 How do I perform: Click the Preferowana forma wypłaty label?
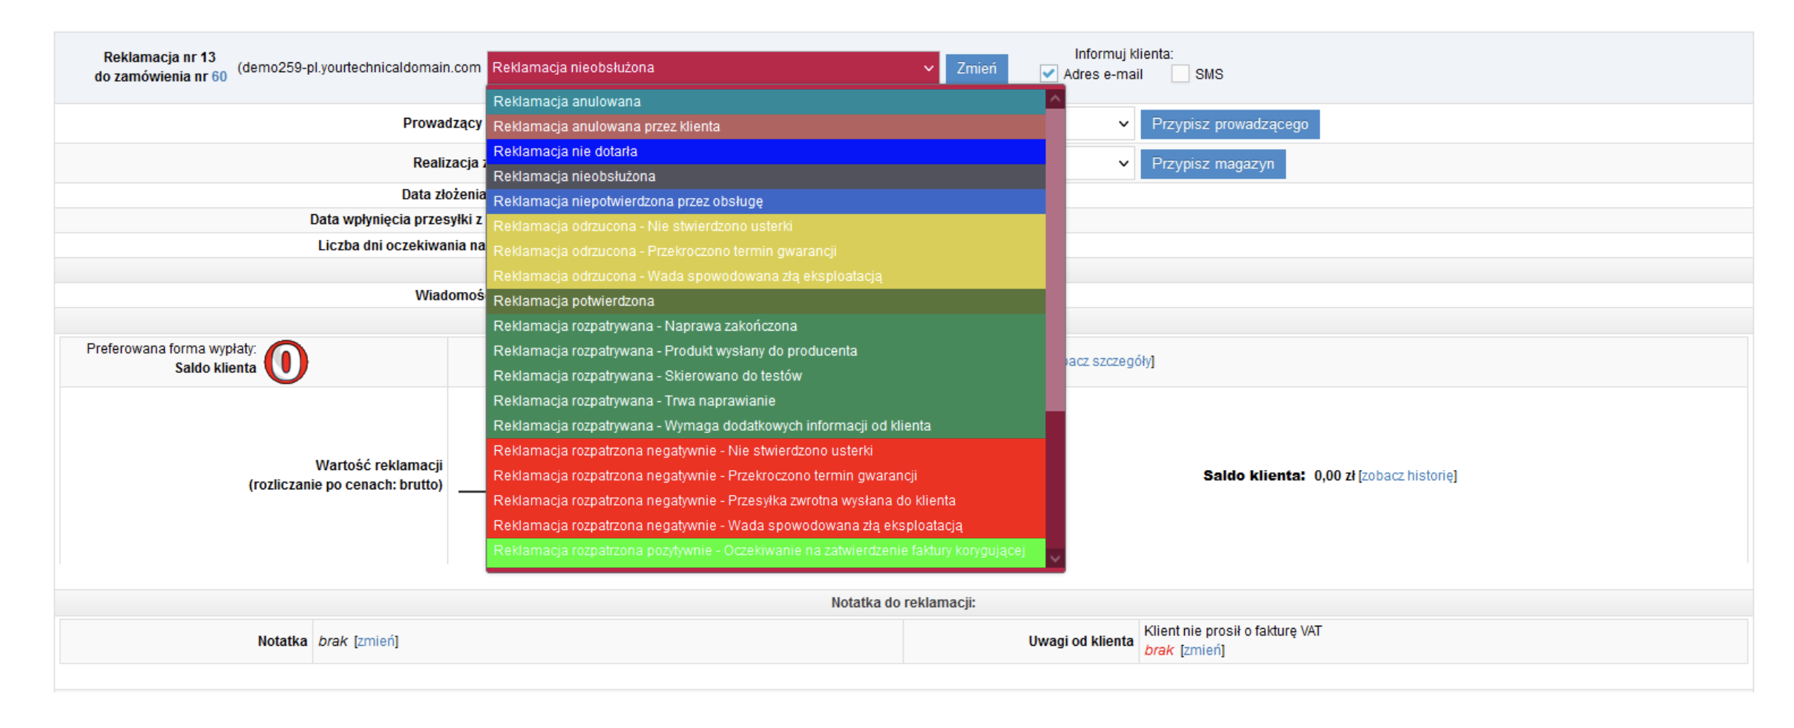171,348
